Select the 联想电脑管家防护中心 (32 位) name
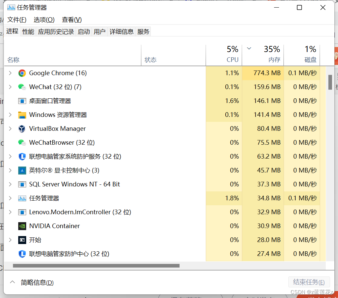 pyautogui.click(x=69, y=254)
